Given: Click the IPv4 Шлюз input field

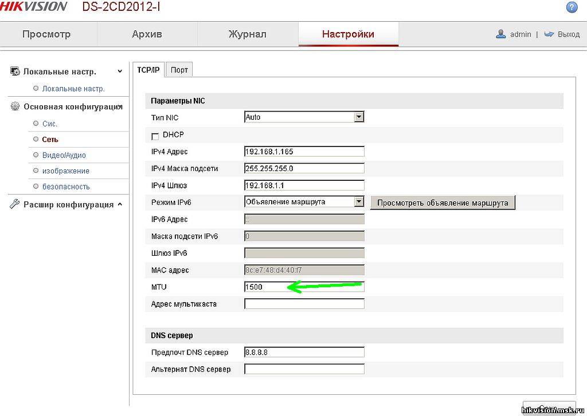Looking at the screenshot, I should point(304,185).
